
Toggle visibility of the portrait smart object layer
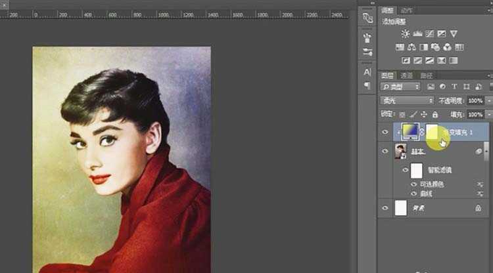386,151
